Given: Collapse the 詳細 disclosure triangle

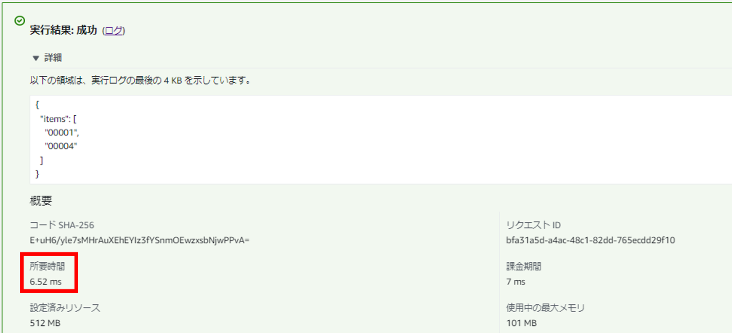Looking at the screenshot, I should (x=36, y=58).
